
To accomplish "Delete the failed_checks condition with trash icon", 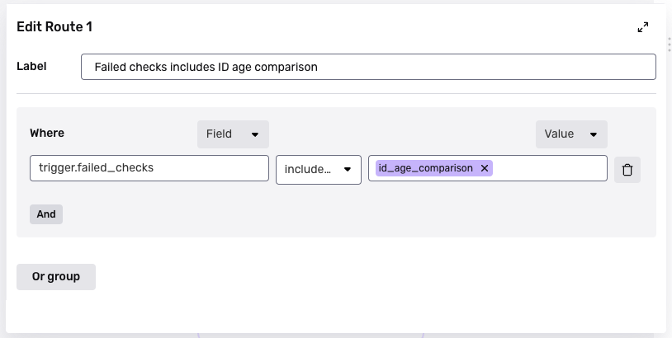I will [627, 170].
